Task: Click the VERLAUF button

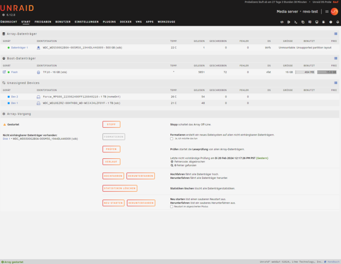Action: coord(111,162)
